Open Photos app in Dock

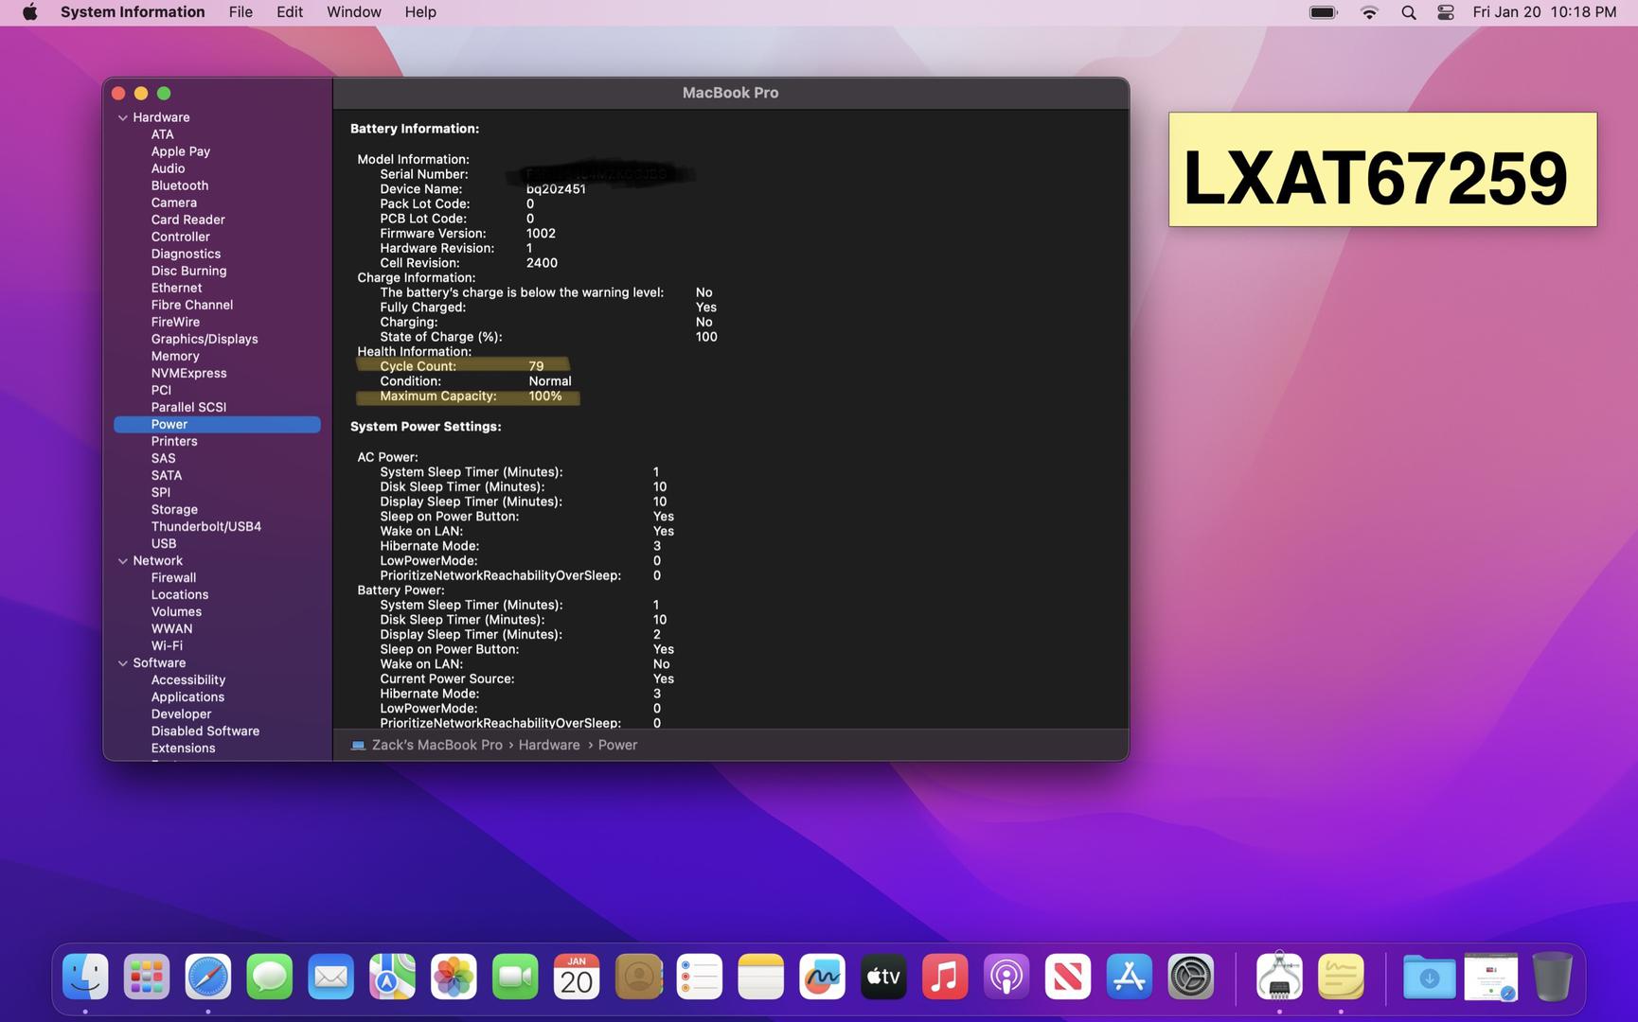(454, 977)
